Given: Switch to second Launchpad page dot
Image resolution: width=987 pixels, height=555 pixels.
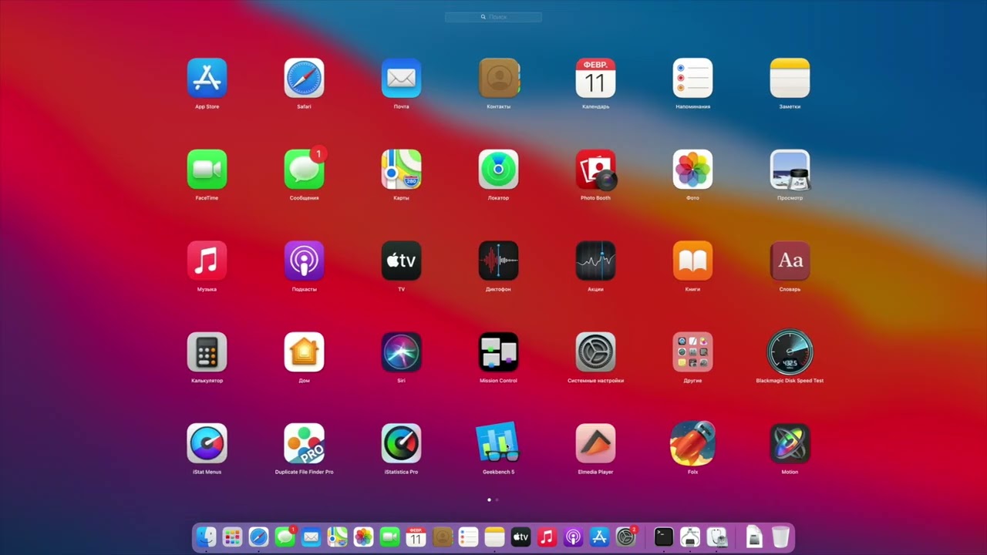Looking at the screenshot, I should 497,499.
